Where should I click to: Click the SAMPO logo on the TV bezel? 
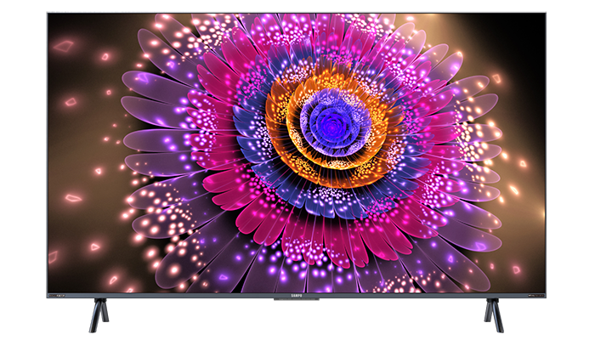[296, 295]
